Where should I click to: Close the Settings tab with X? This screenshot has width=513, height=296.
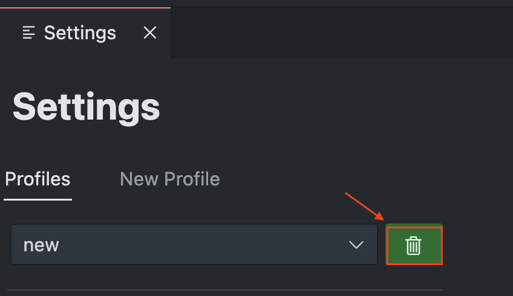click(x=149, y=33)
